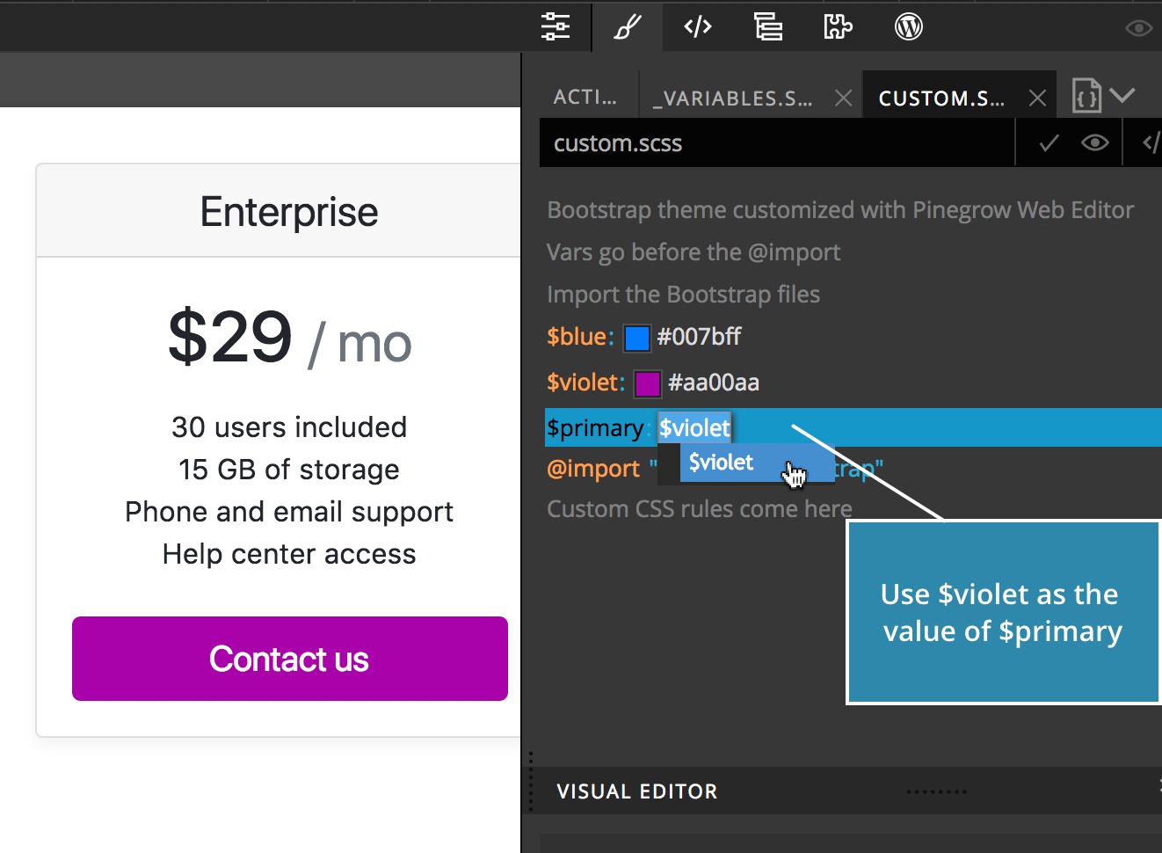The height and width of the screenshot is (853, 1162).
Task: Click the 'Custom CSS rules come here' comment
Action: pos(700,509)
